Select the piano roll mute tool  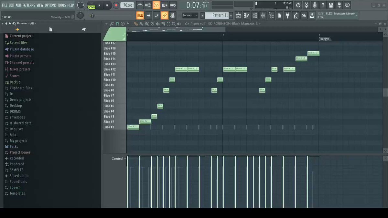tap(158, 24)
